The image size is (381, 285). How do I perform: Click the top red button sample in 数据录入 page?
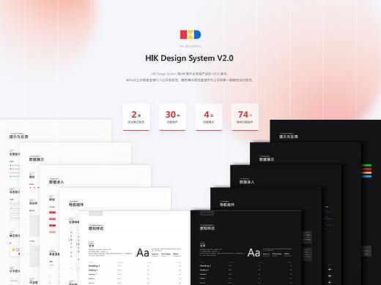(x=52, y=213)
